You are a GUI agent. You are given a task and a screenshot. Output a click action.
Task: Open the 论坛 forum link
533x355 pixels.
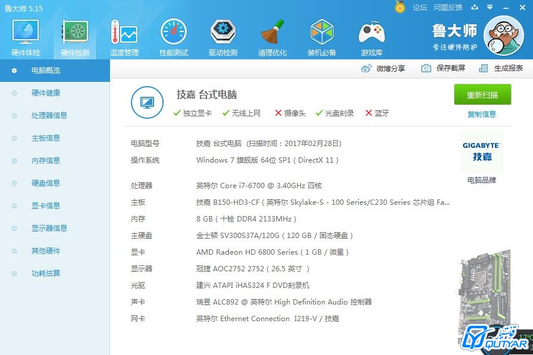(420, 8)
